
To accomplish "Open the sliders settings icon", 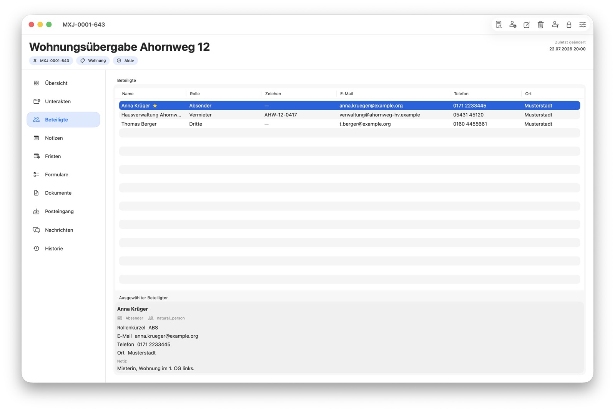I will pyautogui.click(x=583, y=25).
